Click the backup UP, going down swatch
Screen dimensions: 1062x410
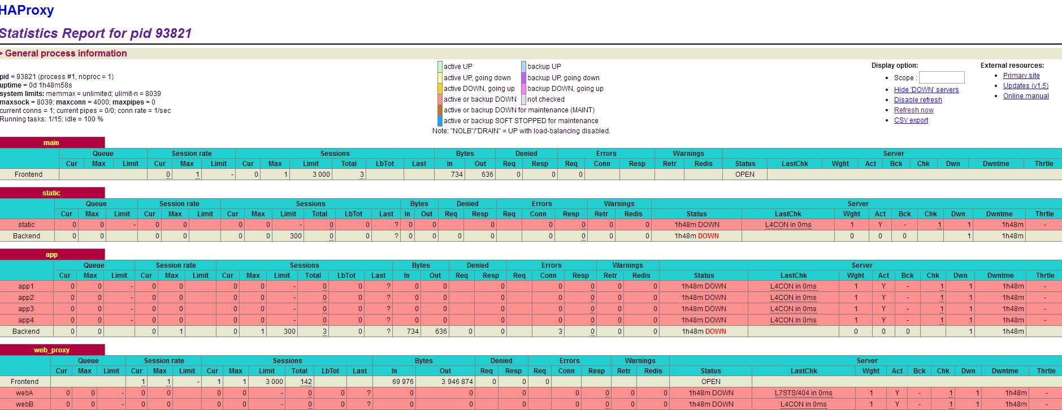(x=523, y=78)
